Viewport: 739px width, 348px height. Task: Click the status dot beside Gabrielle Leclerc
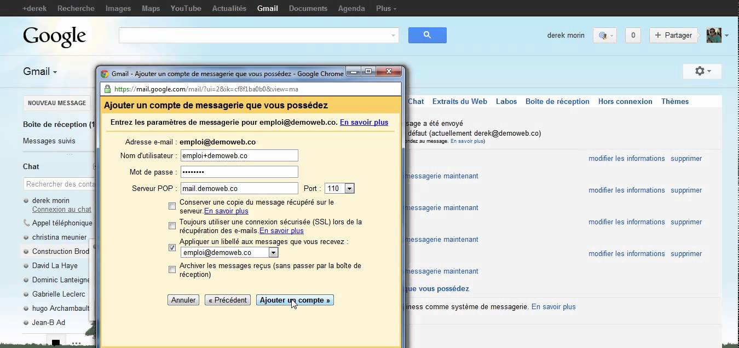(26, 294)
